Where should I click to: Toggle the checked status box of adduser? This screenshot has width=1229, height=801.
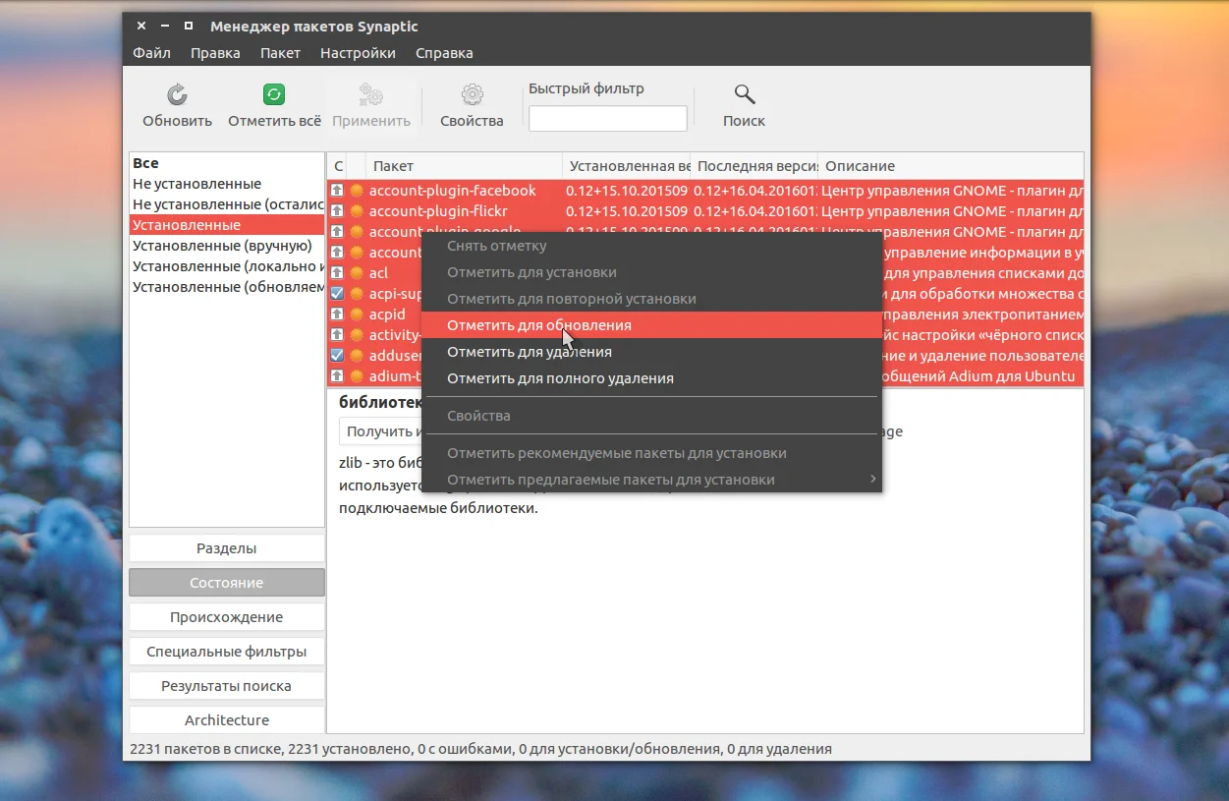pyautogui.click(x=337, y=355)
